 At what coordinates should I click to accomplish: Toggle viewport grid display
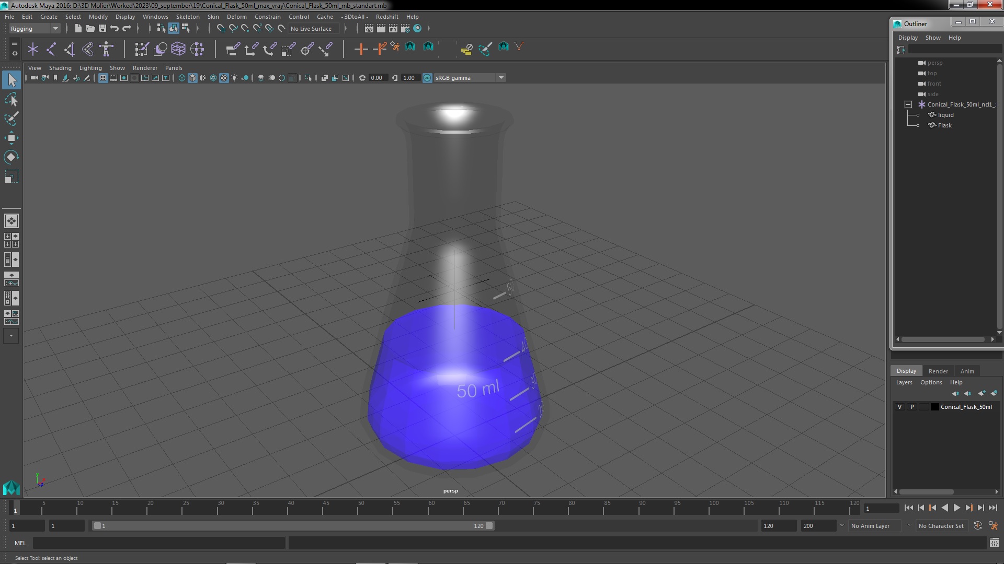(103, 78)
